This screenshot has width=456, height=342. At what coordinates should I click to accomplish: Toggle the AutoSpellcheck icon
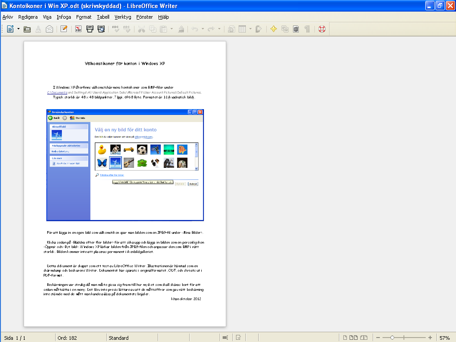127,29
